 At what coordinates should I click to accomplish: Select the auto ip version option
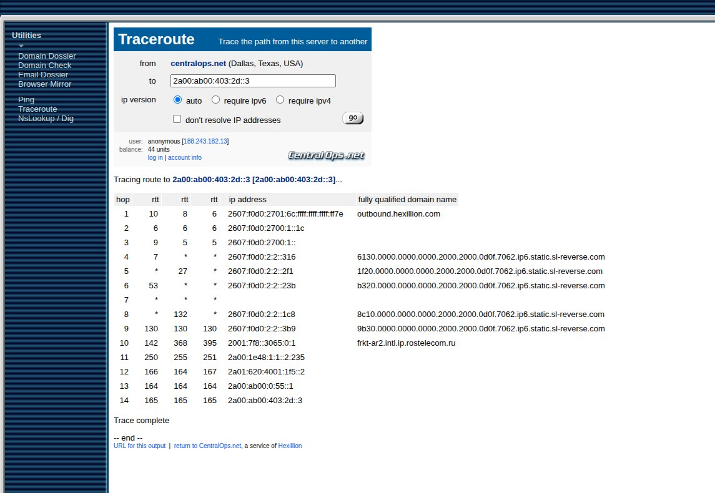click(x=178, y=100)
